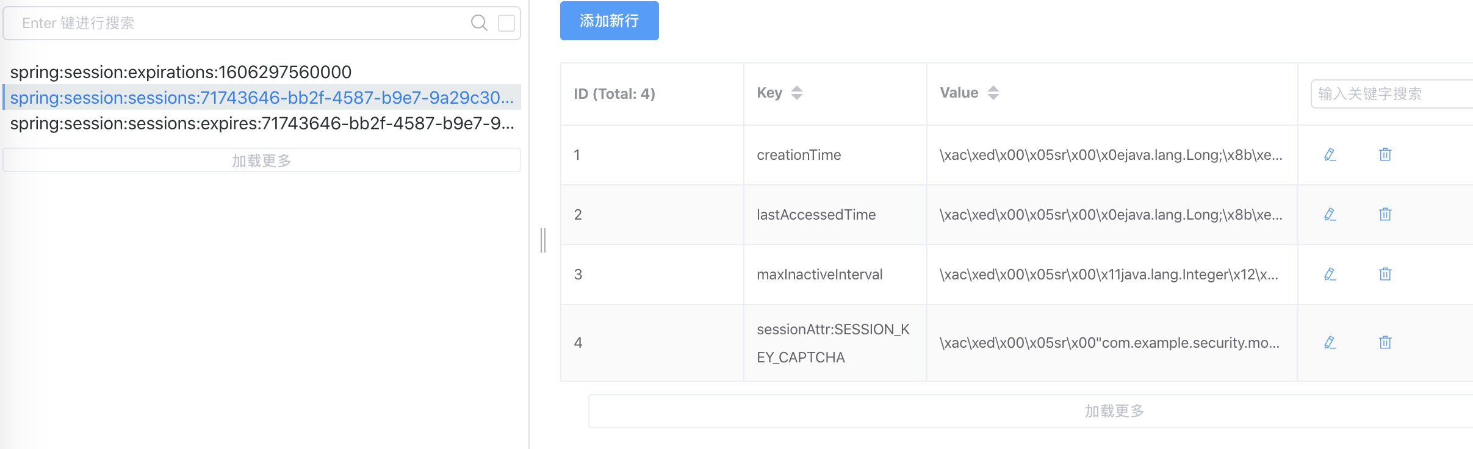
Task: Toggle the exact-match checkbox beside search
Action: pos(506,23)
